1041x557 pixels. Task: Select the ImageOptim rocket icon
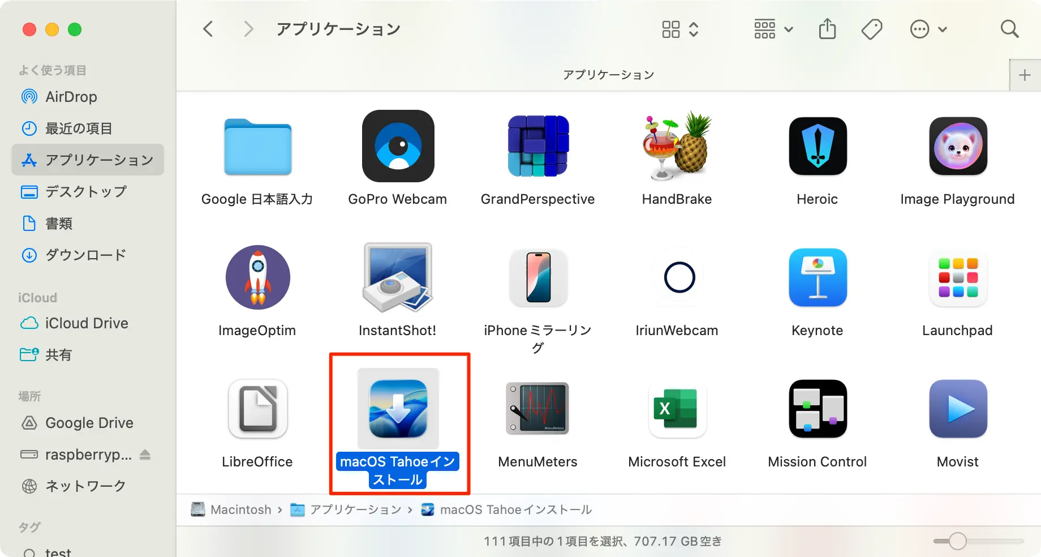click(257, 277)
